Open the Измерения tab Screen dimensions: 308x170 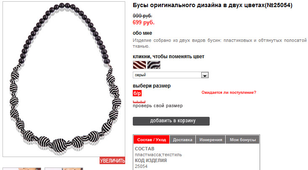point(211,140)
